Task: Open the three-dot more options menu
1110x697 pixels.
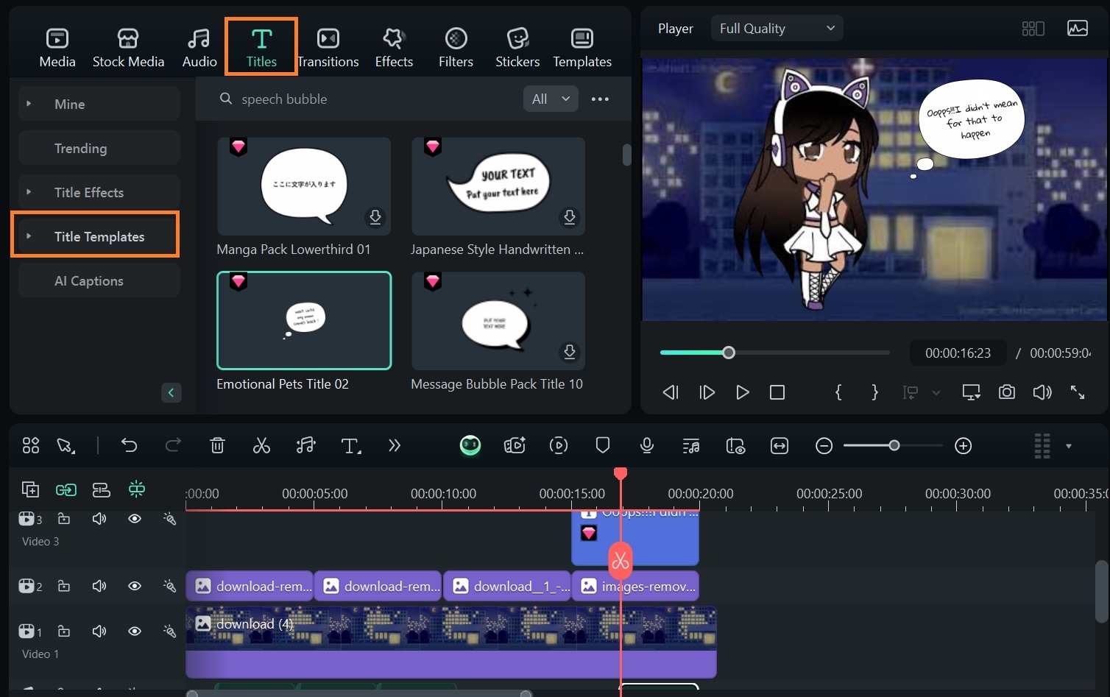Action: [600, 99]
